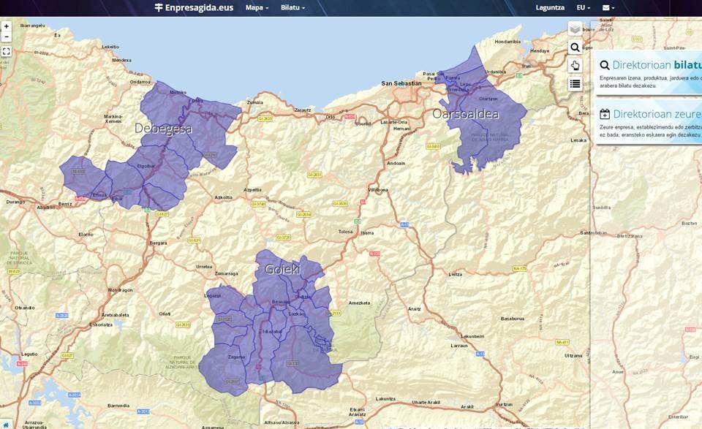
Task: Click the Hondarribia town label
Action: click(x=507, y=42)
